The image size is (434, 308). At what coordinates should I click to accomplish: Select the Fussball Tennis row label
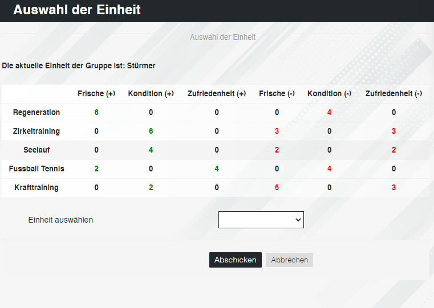pos(36,169)
